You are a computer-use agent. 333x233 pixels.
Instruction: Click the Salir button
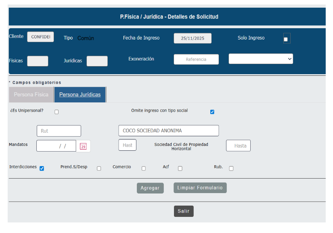pyautogui.click(x=184, y=211)
